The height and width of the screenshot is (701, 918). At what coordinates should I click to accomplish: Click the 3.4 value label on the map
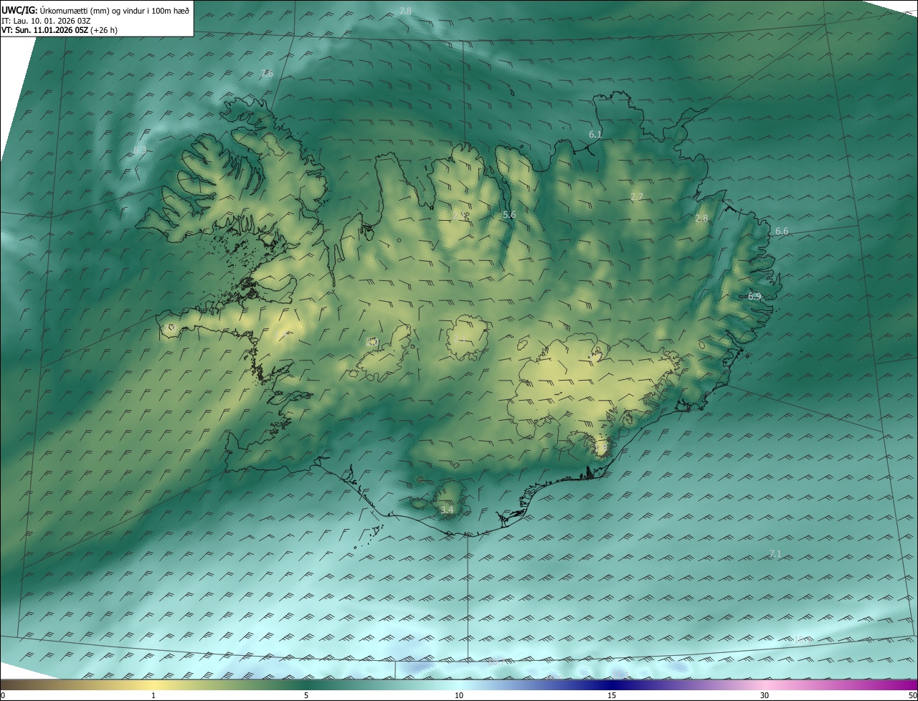[x=447, y=510]
